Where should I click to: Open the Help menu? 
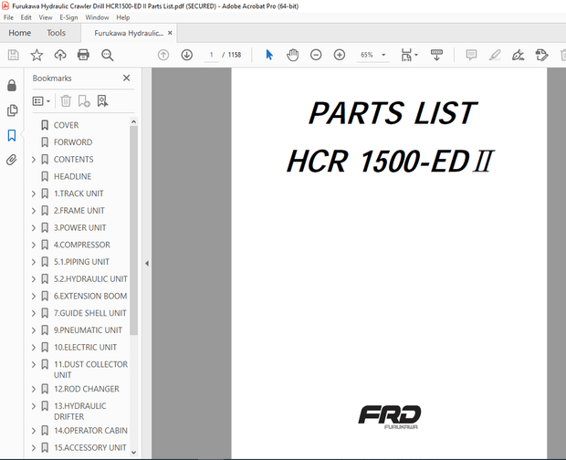click(x=122, y=17)
